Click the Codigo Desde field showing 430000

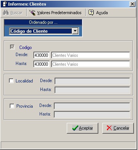42,55
